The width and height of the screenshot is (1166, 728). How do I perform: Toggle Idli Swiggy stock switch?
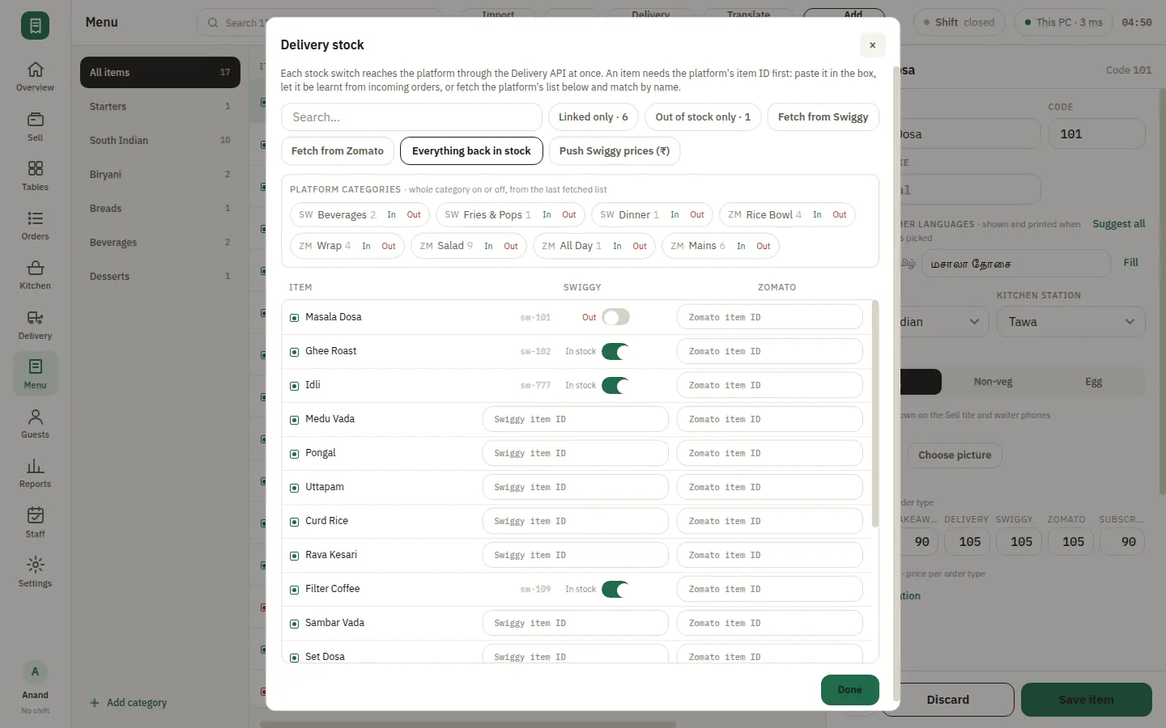pos(615,385)
